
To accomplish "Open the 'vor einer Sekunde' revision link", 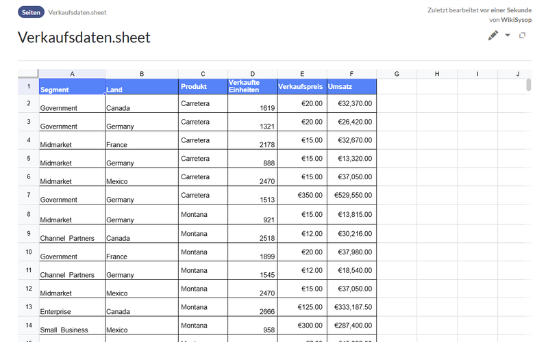I will pyautogui.click(x=506, y=10).
